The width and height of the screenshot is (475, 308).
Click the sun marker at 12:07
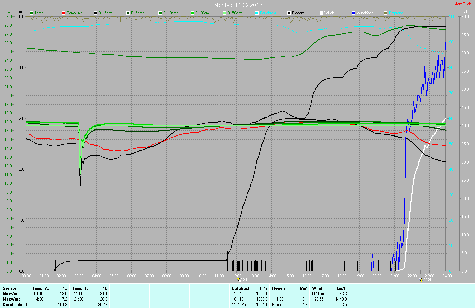click(x=239, y=280)
